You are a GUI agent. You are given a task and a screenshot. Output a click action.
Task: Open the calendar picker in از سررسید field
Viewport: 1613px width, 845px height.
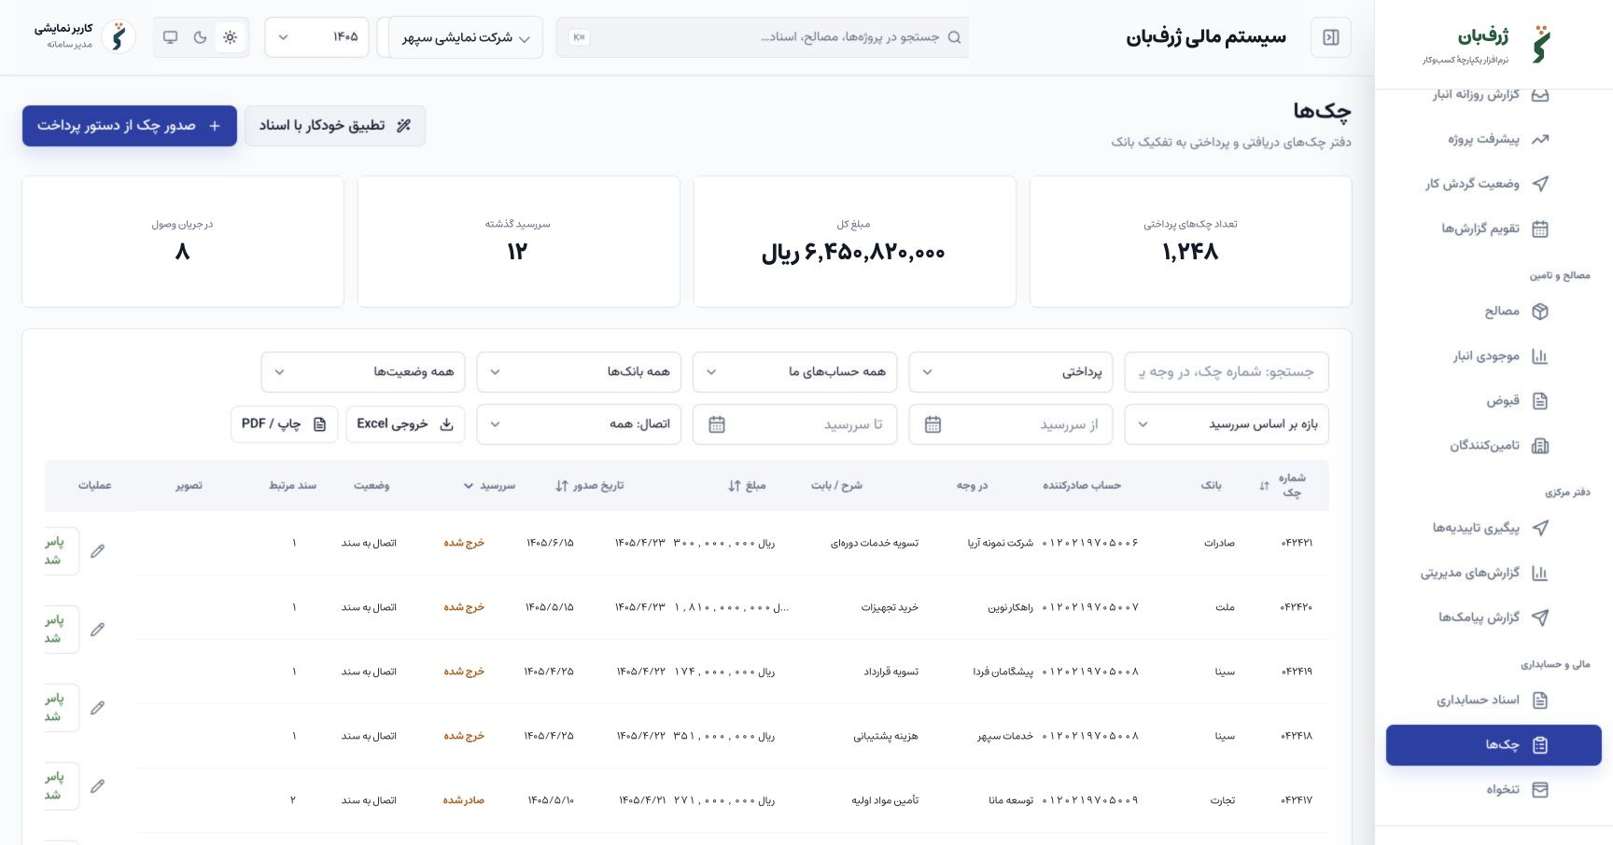tap(933, 424)
